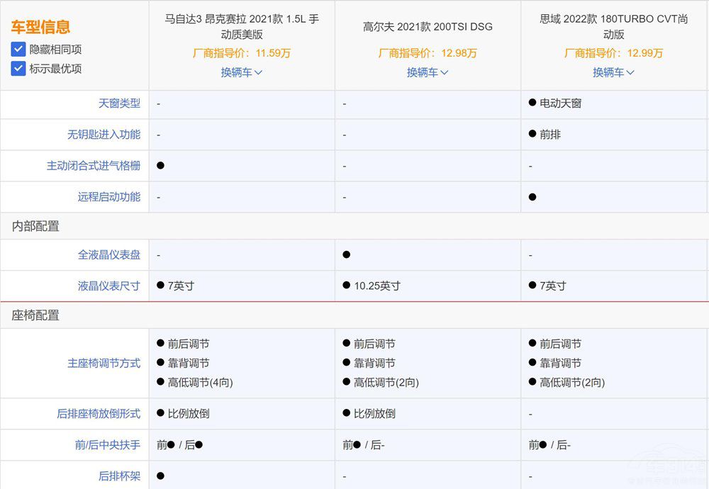Open the 后排座椅放倒形式 parameter link
709x489 pixels.
(x=99, y=414)
